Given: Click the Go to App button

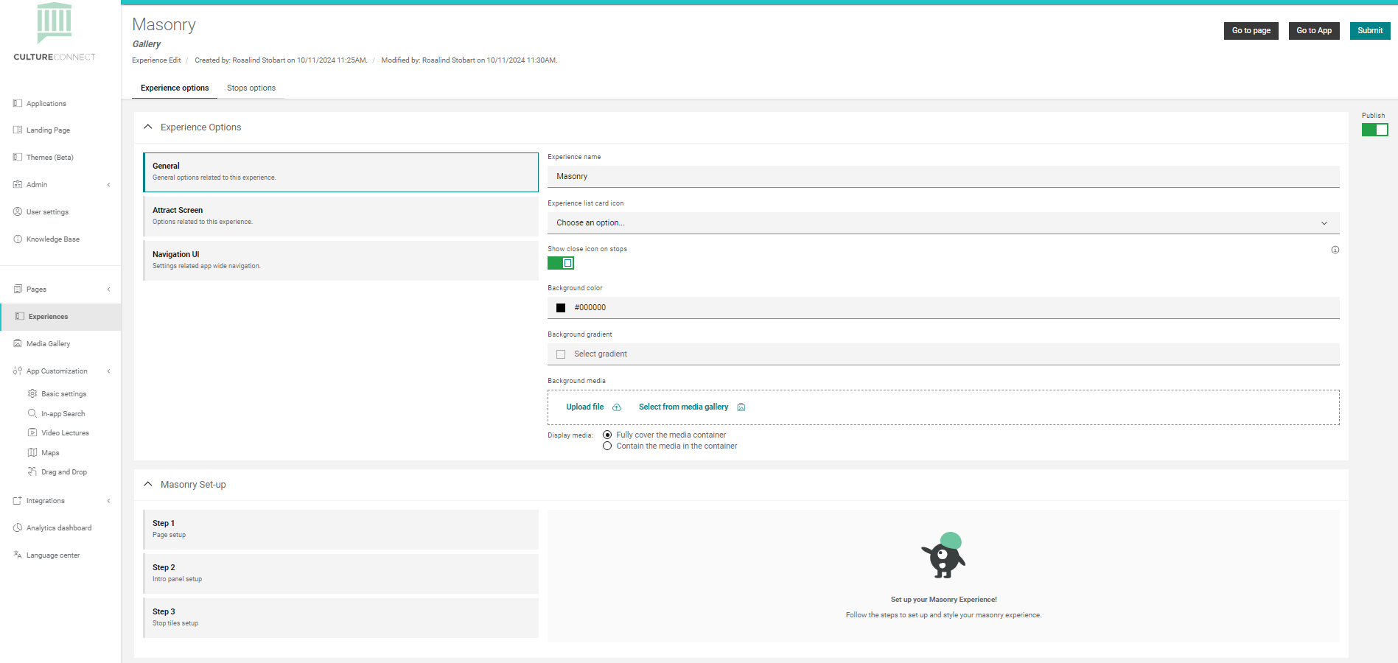Looking at the screenshot, I should (1314, 30).
